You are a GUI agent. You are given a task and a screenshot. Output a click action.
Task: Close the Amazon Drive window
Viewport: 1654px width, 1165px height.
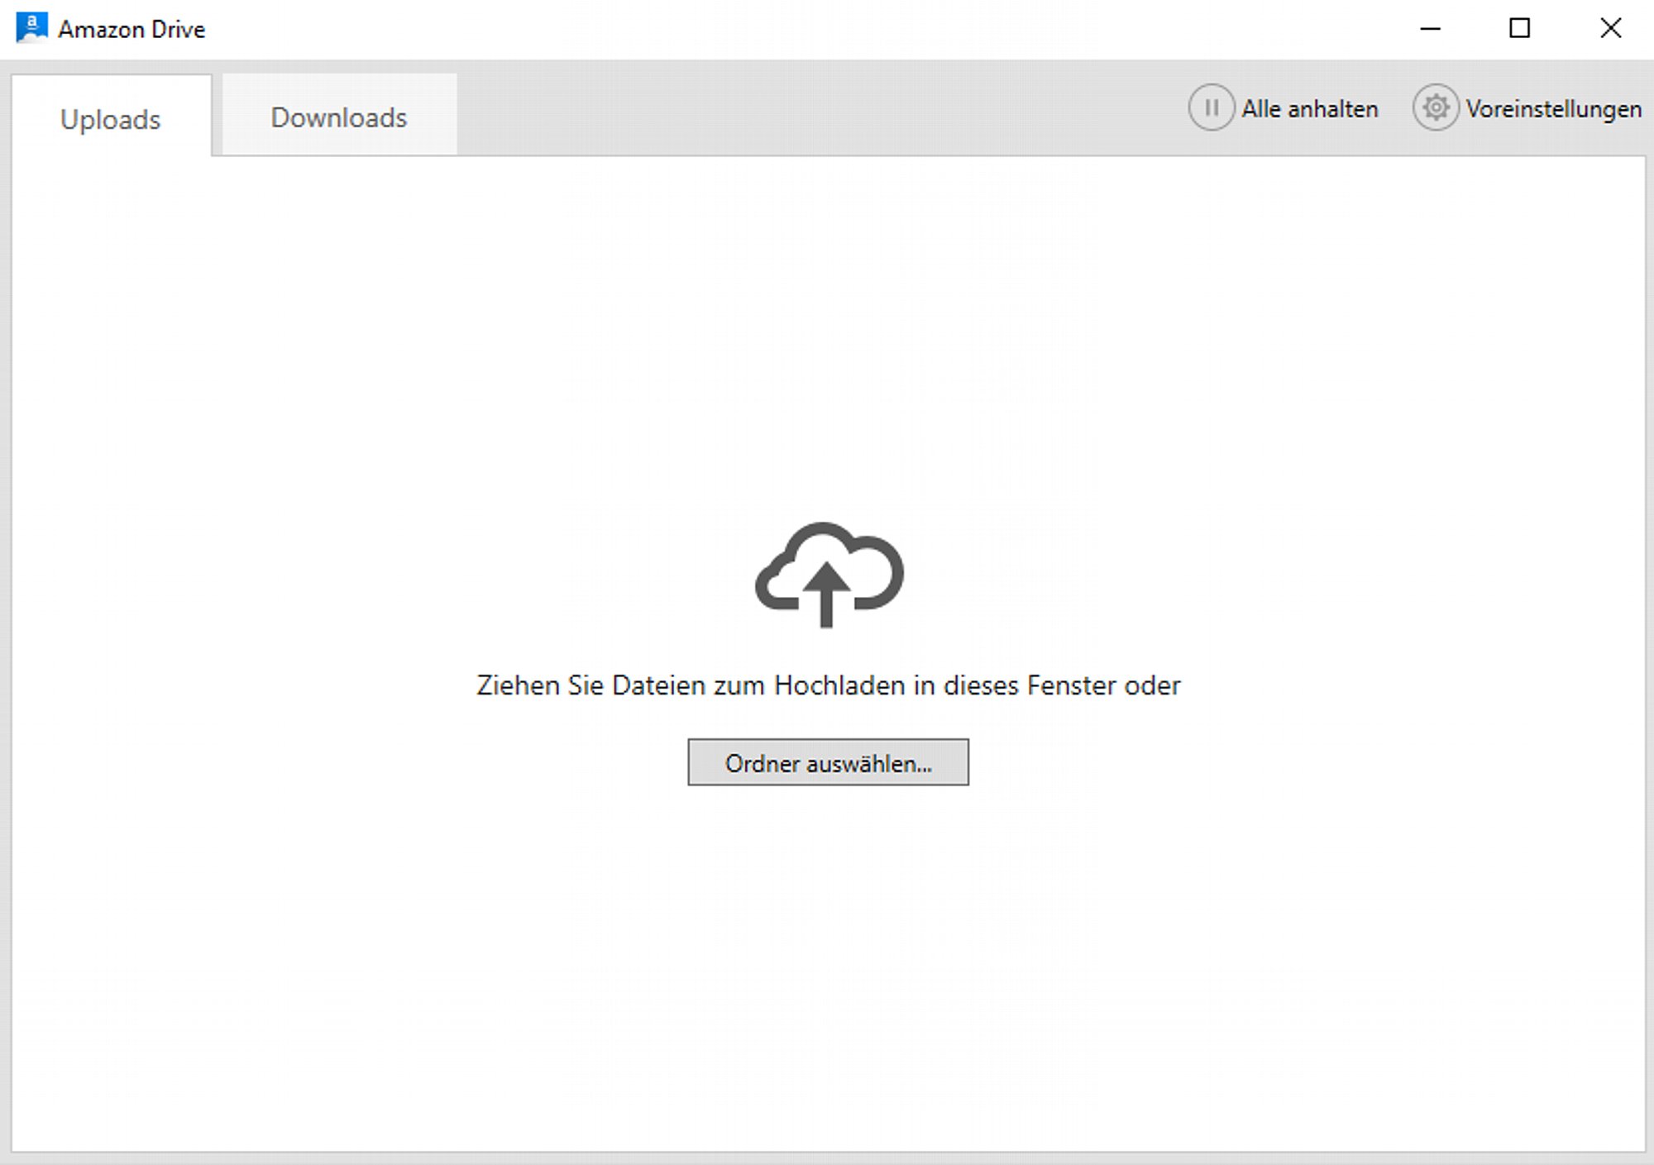point(1610,29)
